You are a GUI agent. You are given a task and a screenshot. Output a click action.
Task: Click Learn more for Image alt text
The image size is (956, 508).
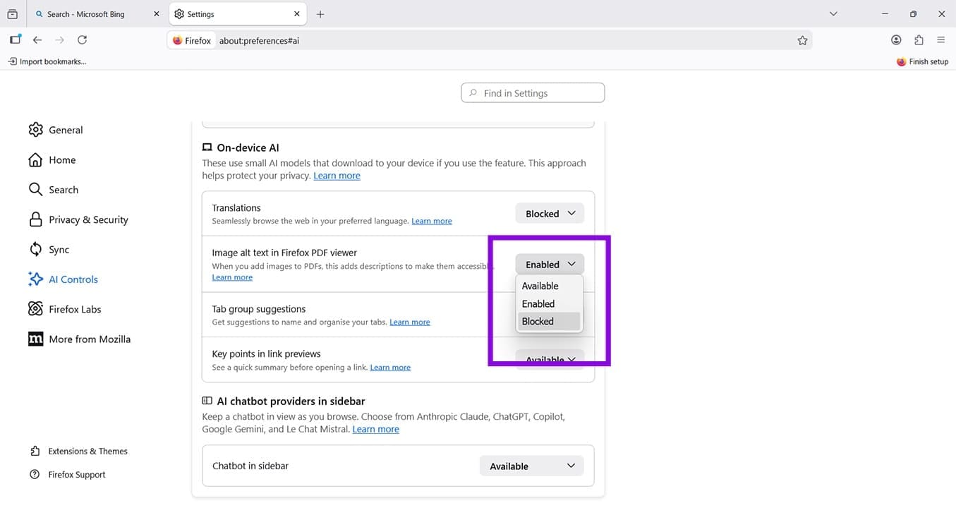pyautogui.click(x=232, y=277)
